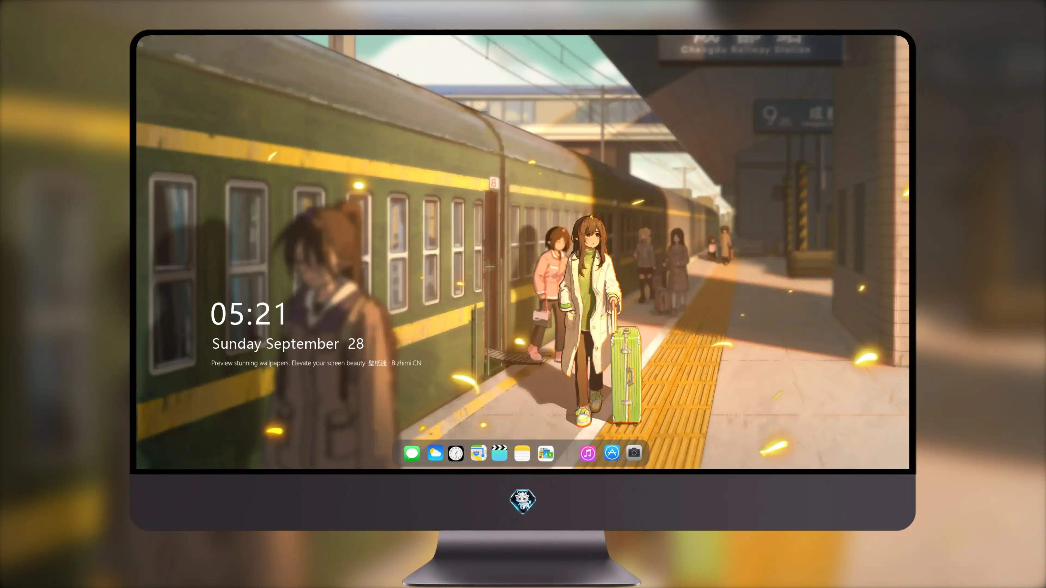Click the 05:21 clock display
Viewport: 1046px width, 588px height.
pyautogui.click(x=248, y=314)
